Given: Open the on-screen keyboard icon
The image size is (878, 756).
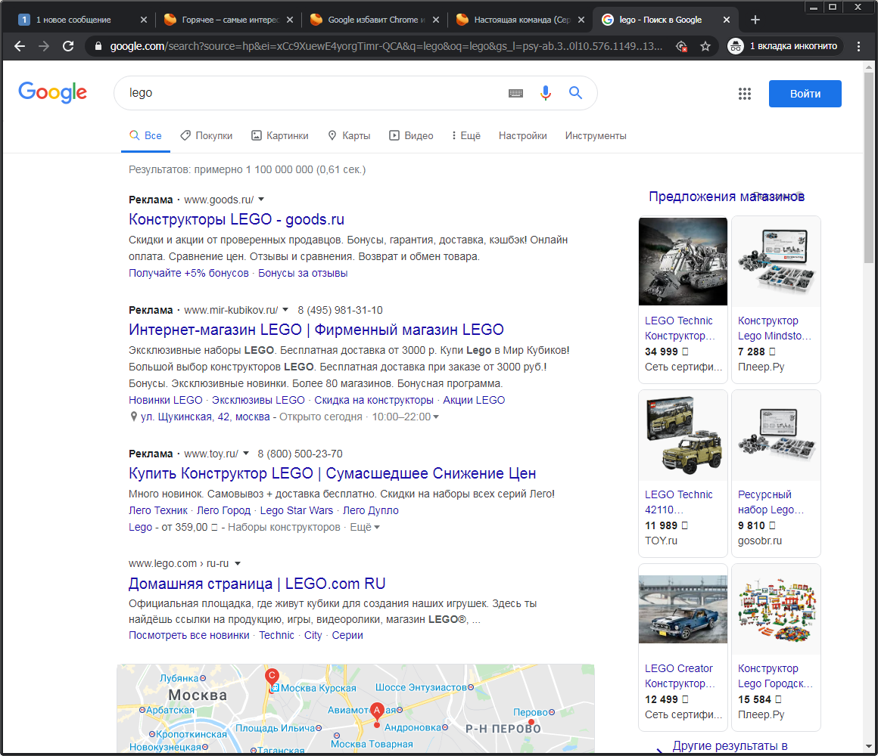Looking at the screenshot, I should pyautogui.click(x=515, y=93).
